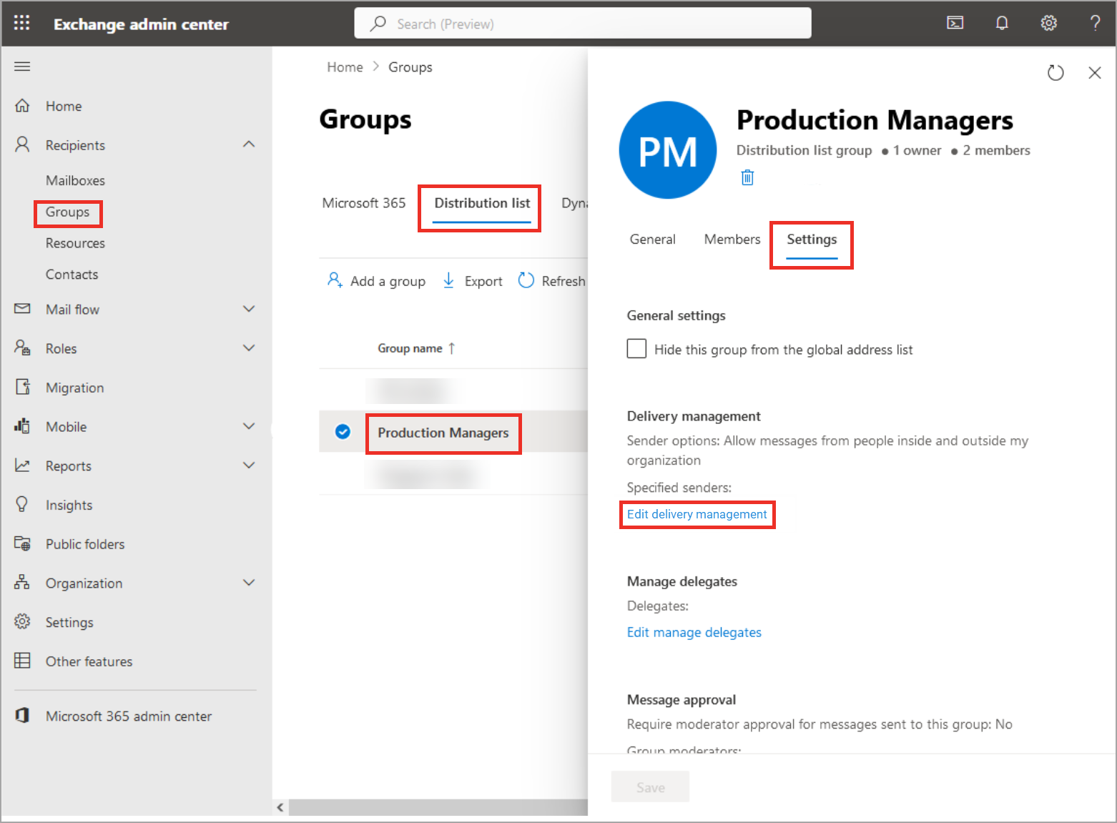Open Other features in the sidebar
Screen dimensions: 1117x823
pos(89,661)
